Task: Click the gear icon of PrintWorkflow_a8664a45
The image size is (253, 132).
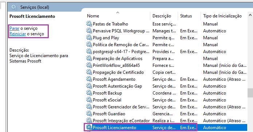Action: click(89, 65)
